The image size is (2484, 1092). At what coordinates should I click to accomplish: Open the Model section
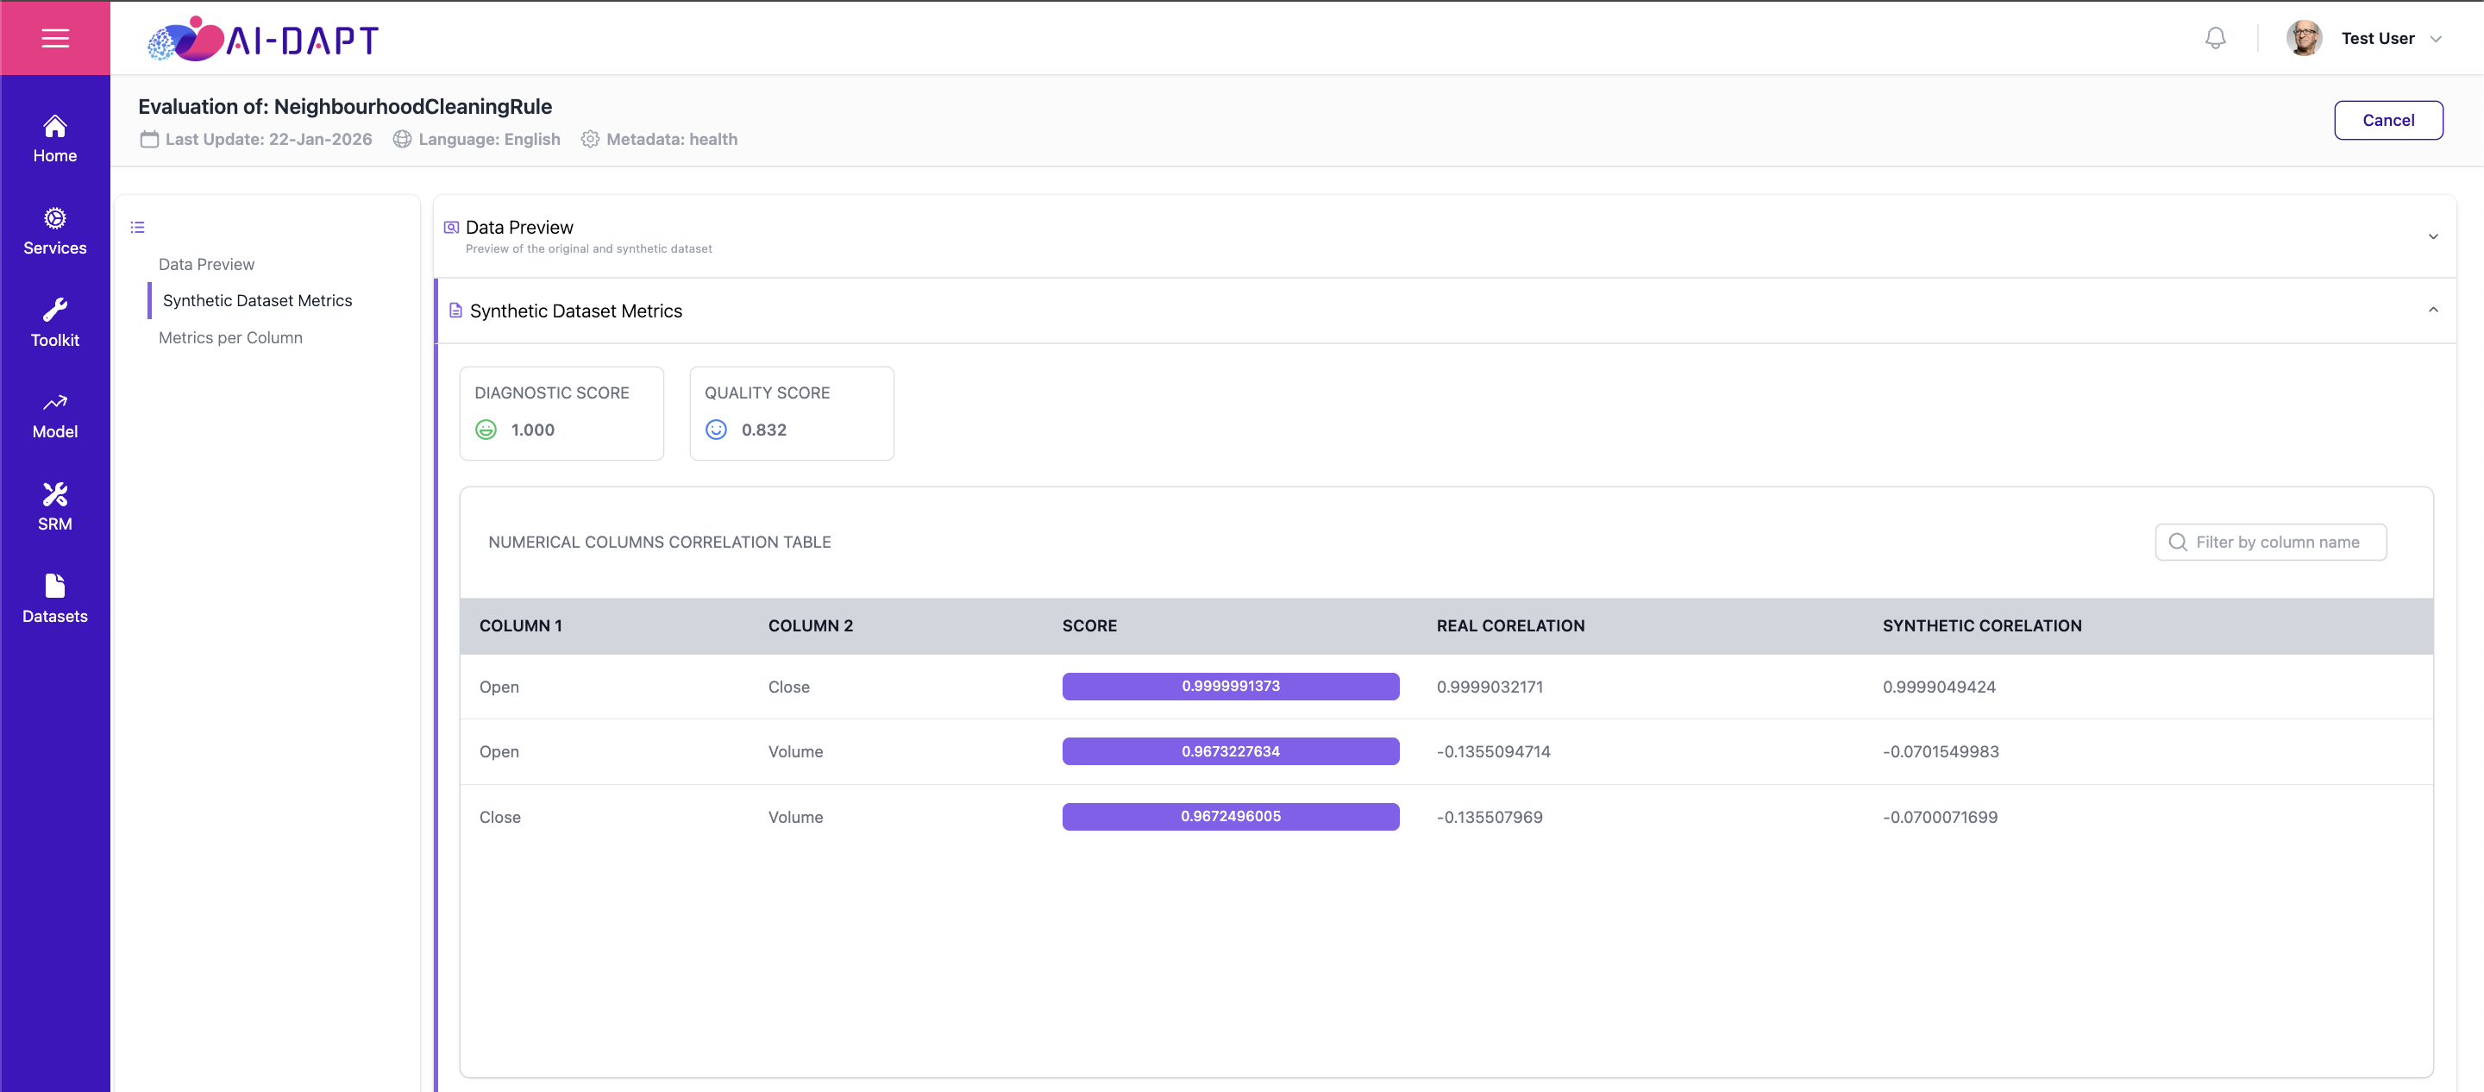pyautogui.click(x=55, y=416)
